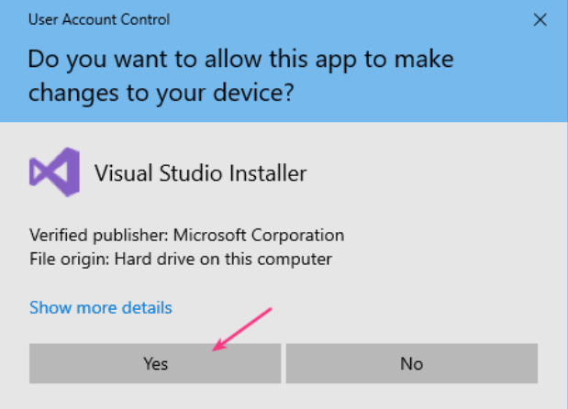Screen dimensions: 568x409
Task: Close the User Account Control dialog
Action: pos(539,19)
